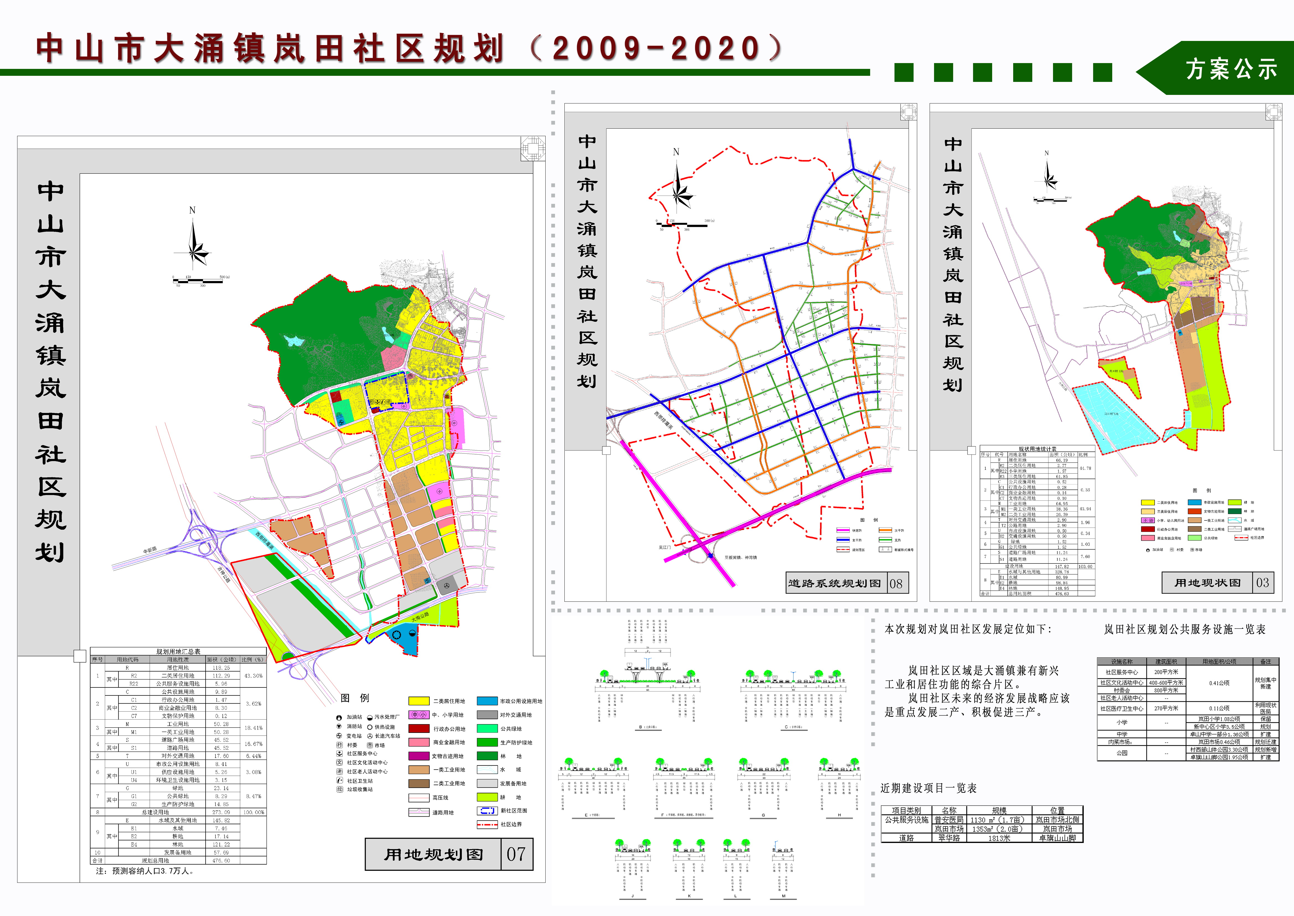Screen dimensions: 1294x916
Task: Click the yellow 二类居住用地 legend swatch
Action: pos(419,701)
